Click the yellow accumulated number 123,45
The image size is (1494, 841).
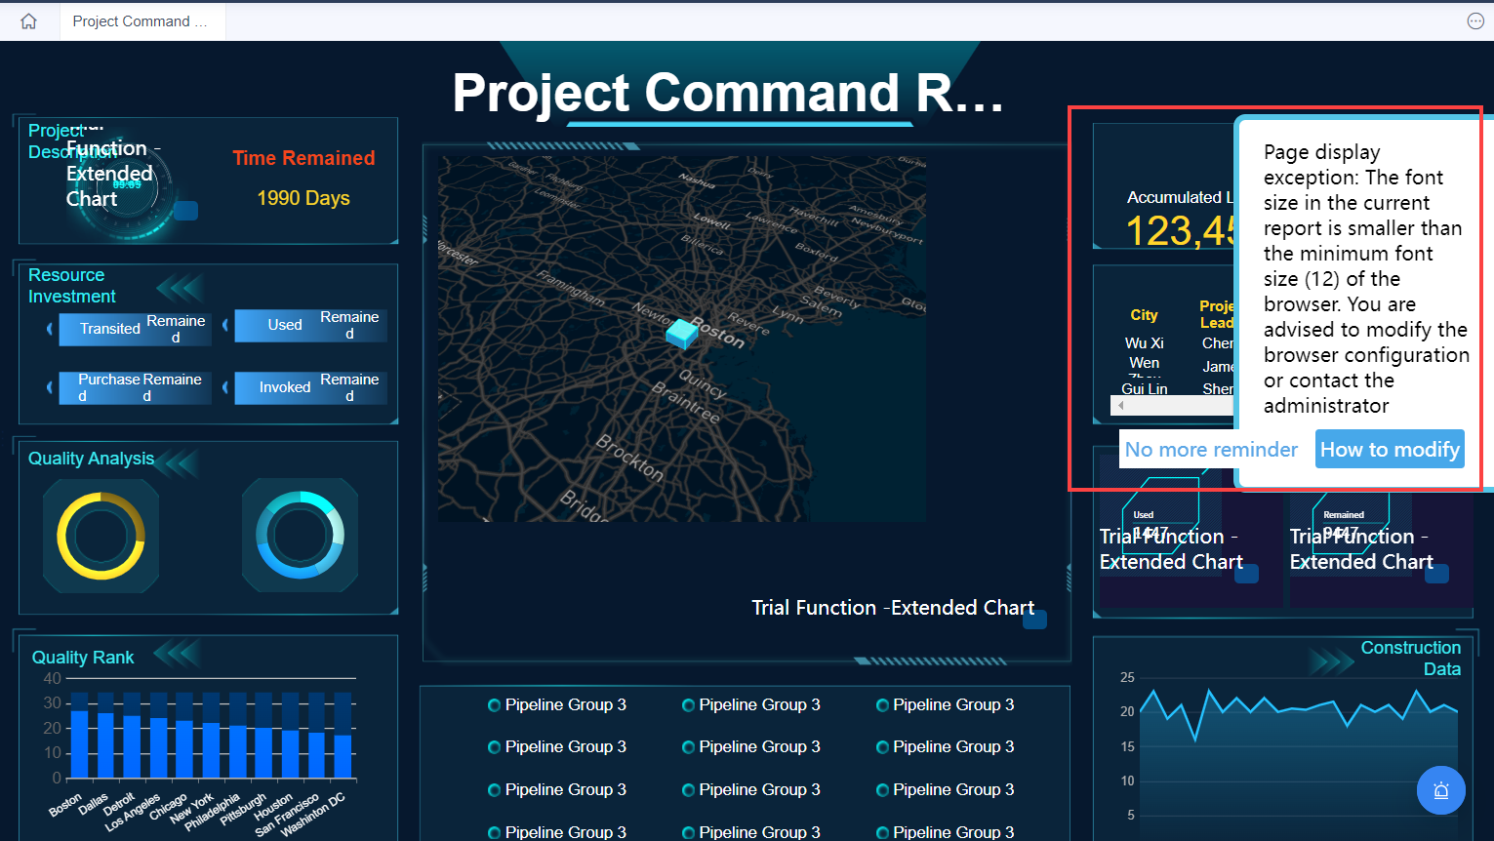coord(1181,231)
